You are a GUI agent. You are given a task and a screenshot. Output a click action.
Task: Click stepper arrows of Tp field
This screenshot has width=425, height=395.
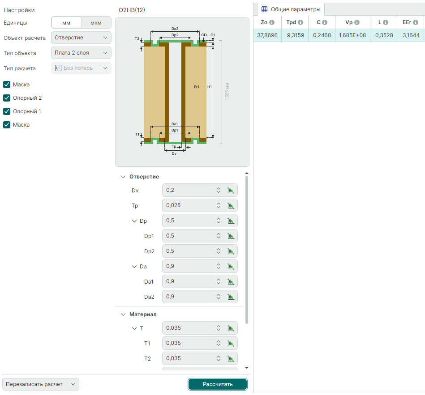click(x=219, y=205)
